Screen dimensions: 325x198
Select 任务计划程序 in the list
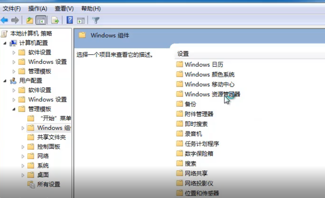[x=202, y=144]
